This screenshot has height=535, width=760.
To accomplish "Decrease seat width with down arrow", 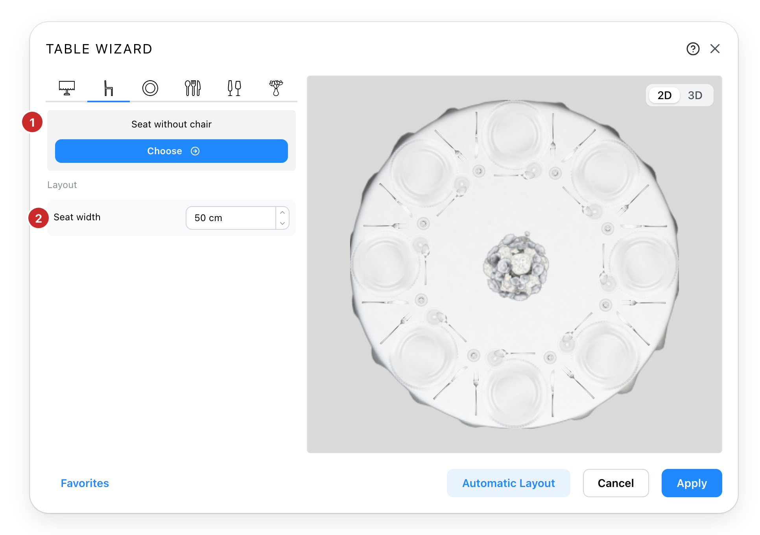I will click(x=282, y=223).
